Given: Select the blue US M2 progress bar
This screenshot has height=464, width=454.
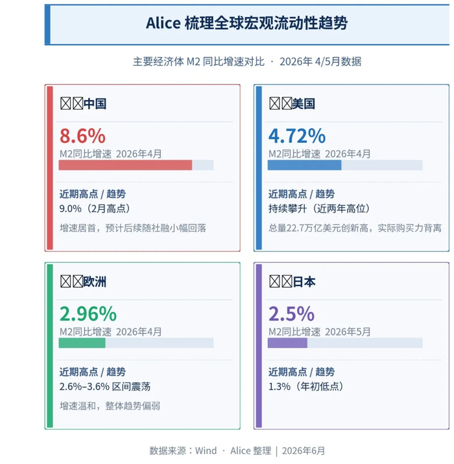Looking at the screenshot, I should tap(345, 165).
